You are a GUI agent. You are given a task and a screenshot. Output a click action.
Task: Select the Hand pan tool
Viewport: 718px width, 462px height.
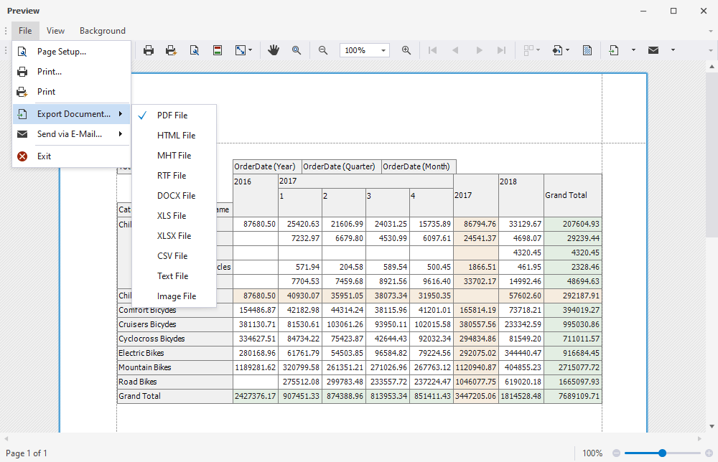274,50
